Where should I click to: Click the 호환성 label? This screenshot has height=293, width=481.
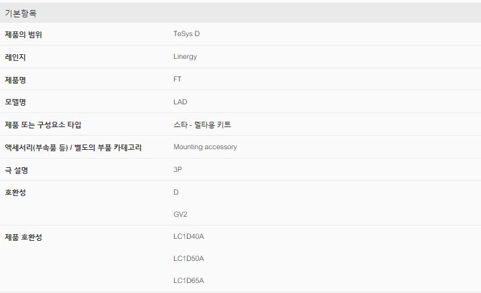[x=15, y=193]
